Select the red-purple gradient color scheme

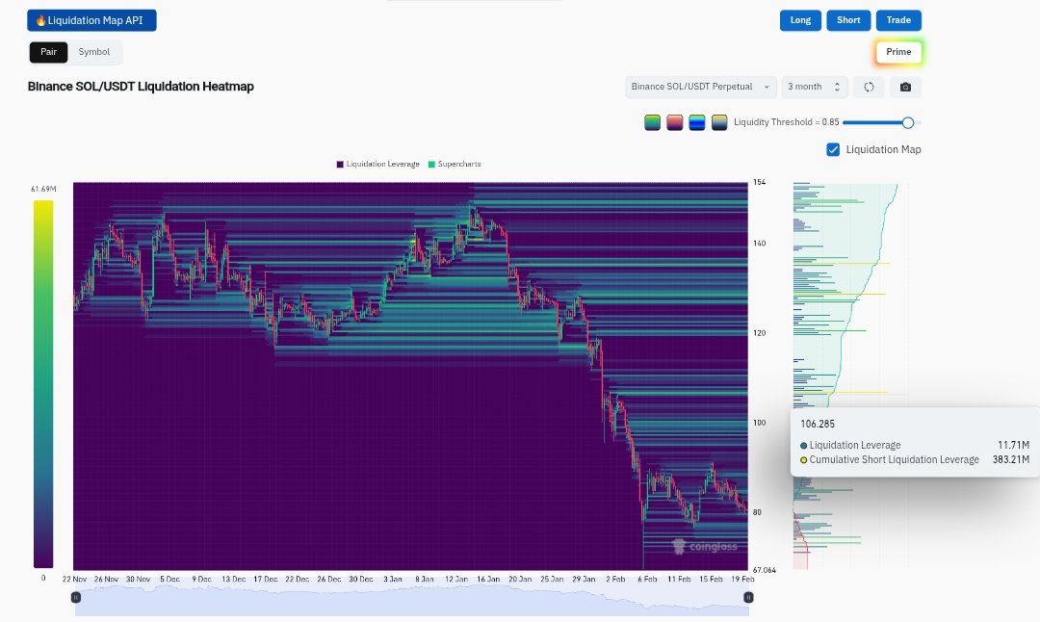[675, 122]
